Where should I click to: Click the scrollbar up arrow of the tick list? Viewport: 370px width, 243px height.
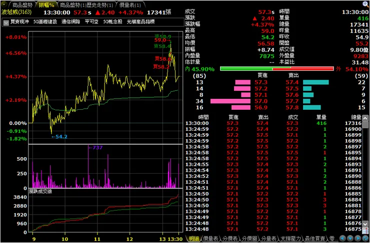pos(365,119)
